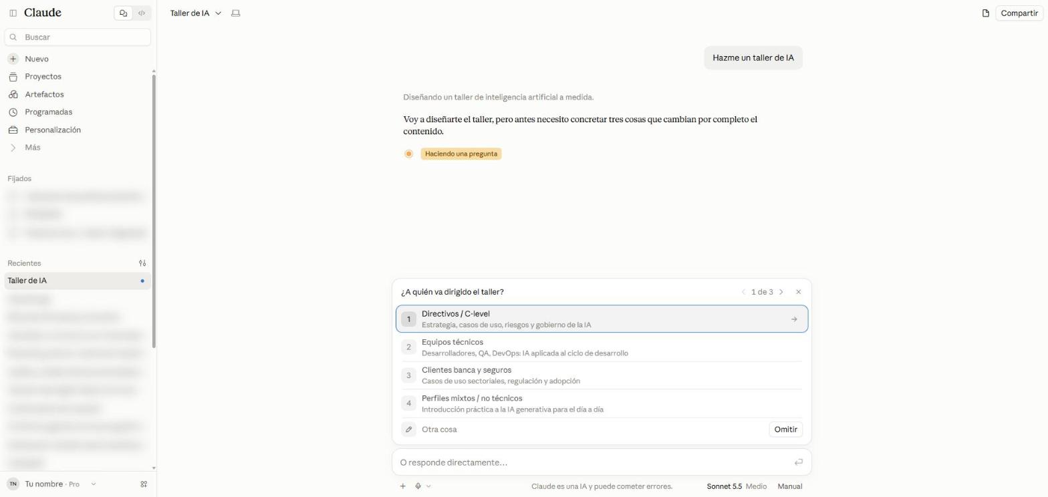Viewport: 1048px width, 497px height.
Task: Collapse the sidebar with the panel icon
Action: 13,13
